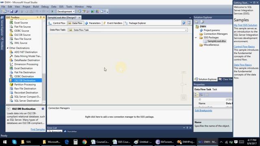Click the Save All toolbar icon
This screenshot has width=260, height=146.
click(16, 11)
